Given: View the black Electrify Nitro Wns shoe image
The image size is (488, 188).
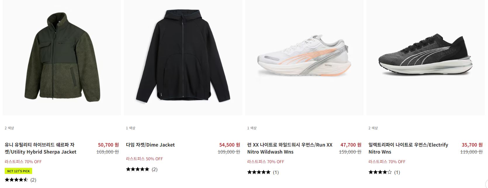Looking at the screenshot, I should click(x=425, y=58).
